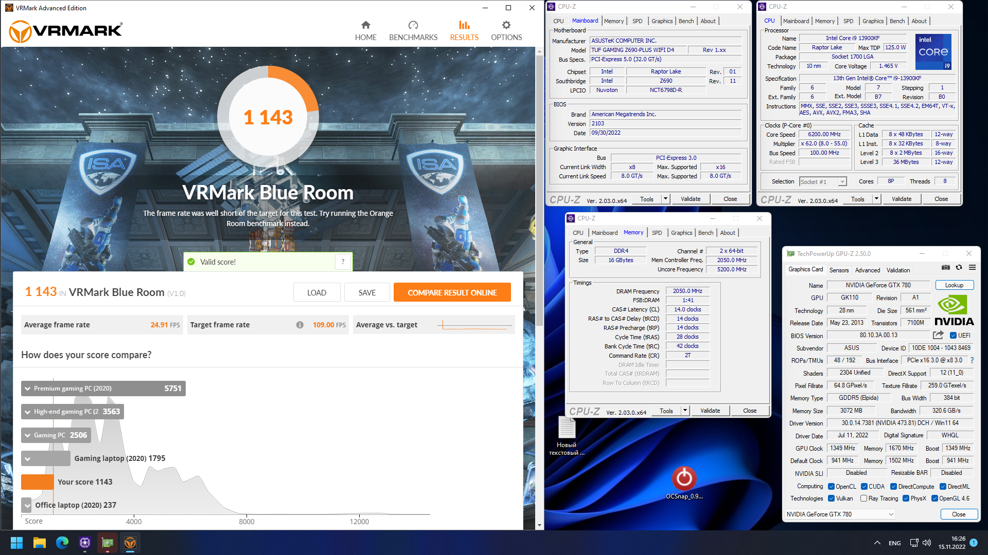Image resolution: width=988 pixels, height=555 pixels.
Task: Expand the Gaming laptop (2020) comparison row
Action: (x=27, y=458)
